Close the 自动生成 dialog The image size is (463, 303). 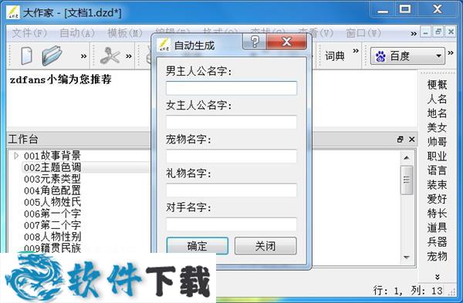click(x=287, y=42)
